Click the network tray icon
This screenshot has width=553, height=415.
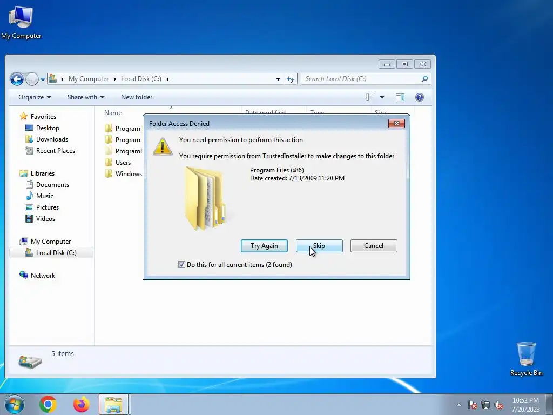pos(485,405)
